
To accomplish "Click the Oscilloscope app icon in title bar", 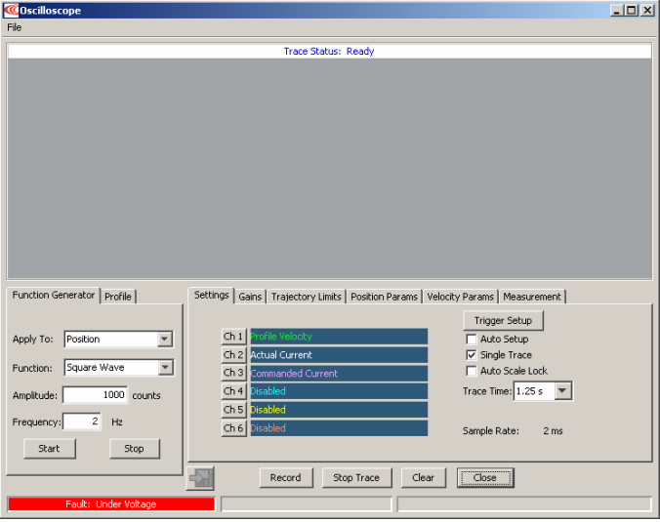I will click(x=11, y=10).
